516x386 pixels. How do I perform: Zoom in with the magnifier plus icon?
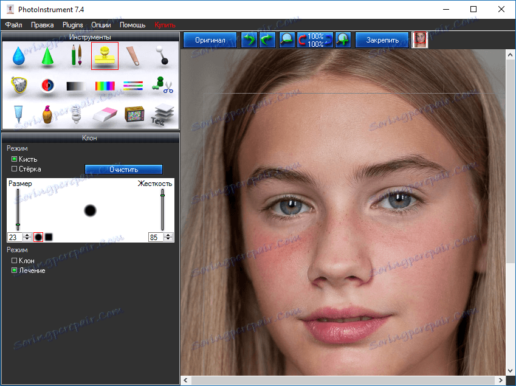pos(343,40)
